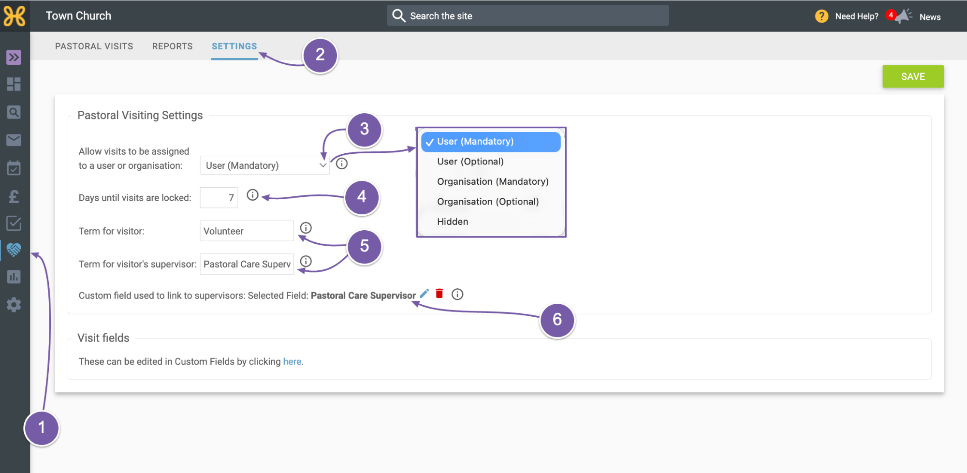Screen dimensions: 967x473
Task: Open the User (Mandatory) assignment dropdown
Action: tap(265, 165)
